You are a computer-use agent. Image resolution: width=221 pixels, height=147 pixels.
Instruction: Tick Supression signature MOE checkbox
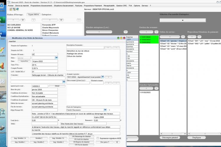coord(98,138)
